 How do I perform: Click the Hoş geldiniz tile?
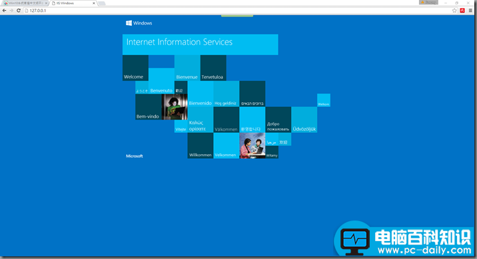click(227, 94)
